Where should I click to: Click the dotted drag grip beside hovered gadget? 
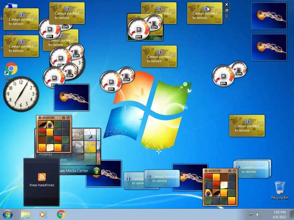coord(227,16)
